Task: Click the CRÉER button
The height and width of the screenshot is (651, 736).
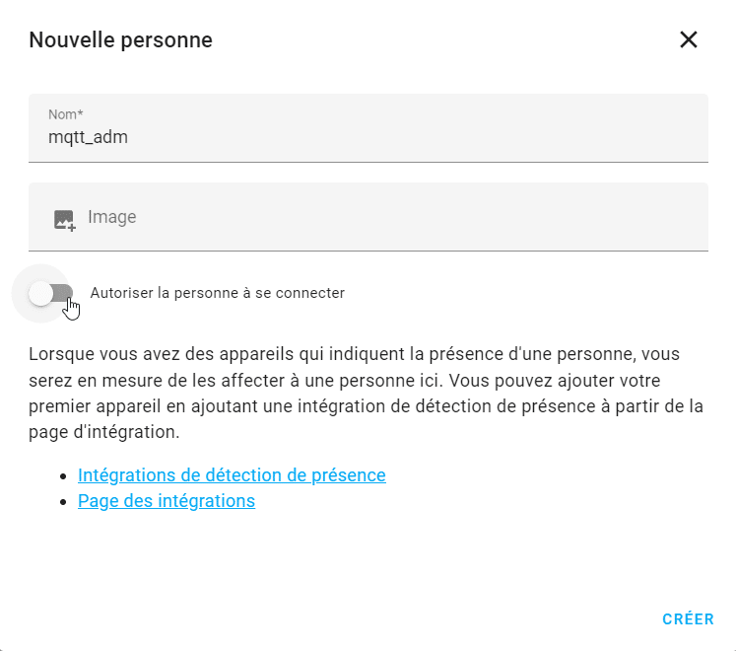Action: (x=688, y=619)
